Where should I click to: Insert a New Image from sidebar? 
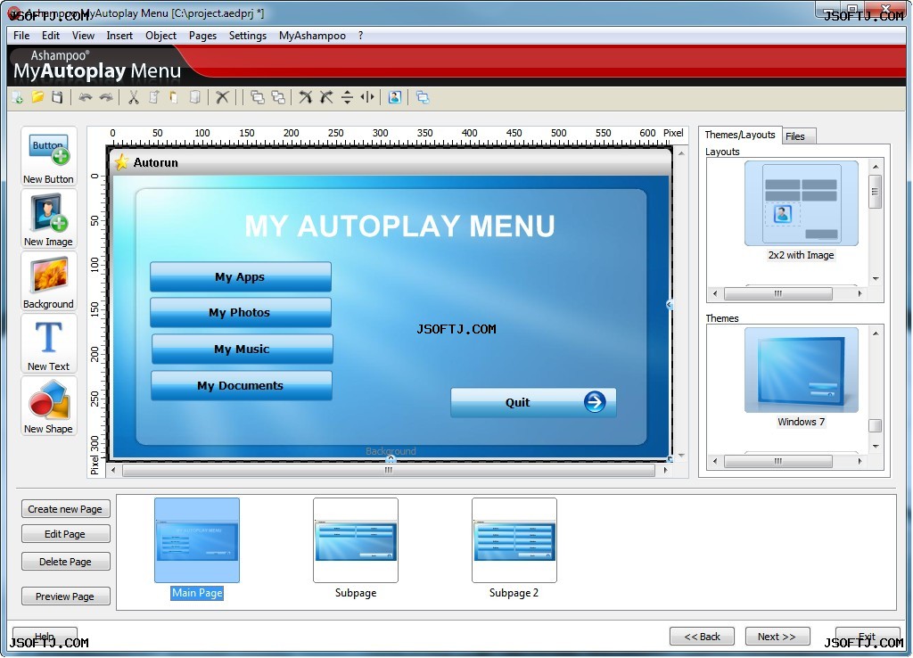pos(48,219)
